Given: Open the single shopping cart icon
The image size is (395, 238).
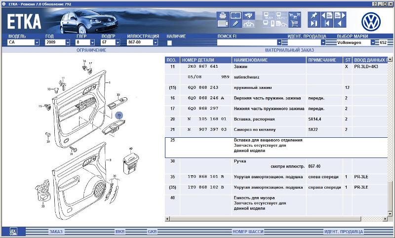Looking at the screenshot, I should pos(294,24).
